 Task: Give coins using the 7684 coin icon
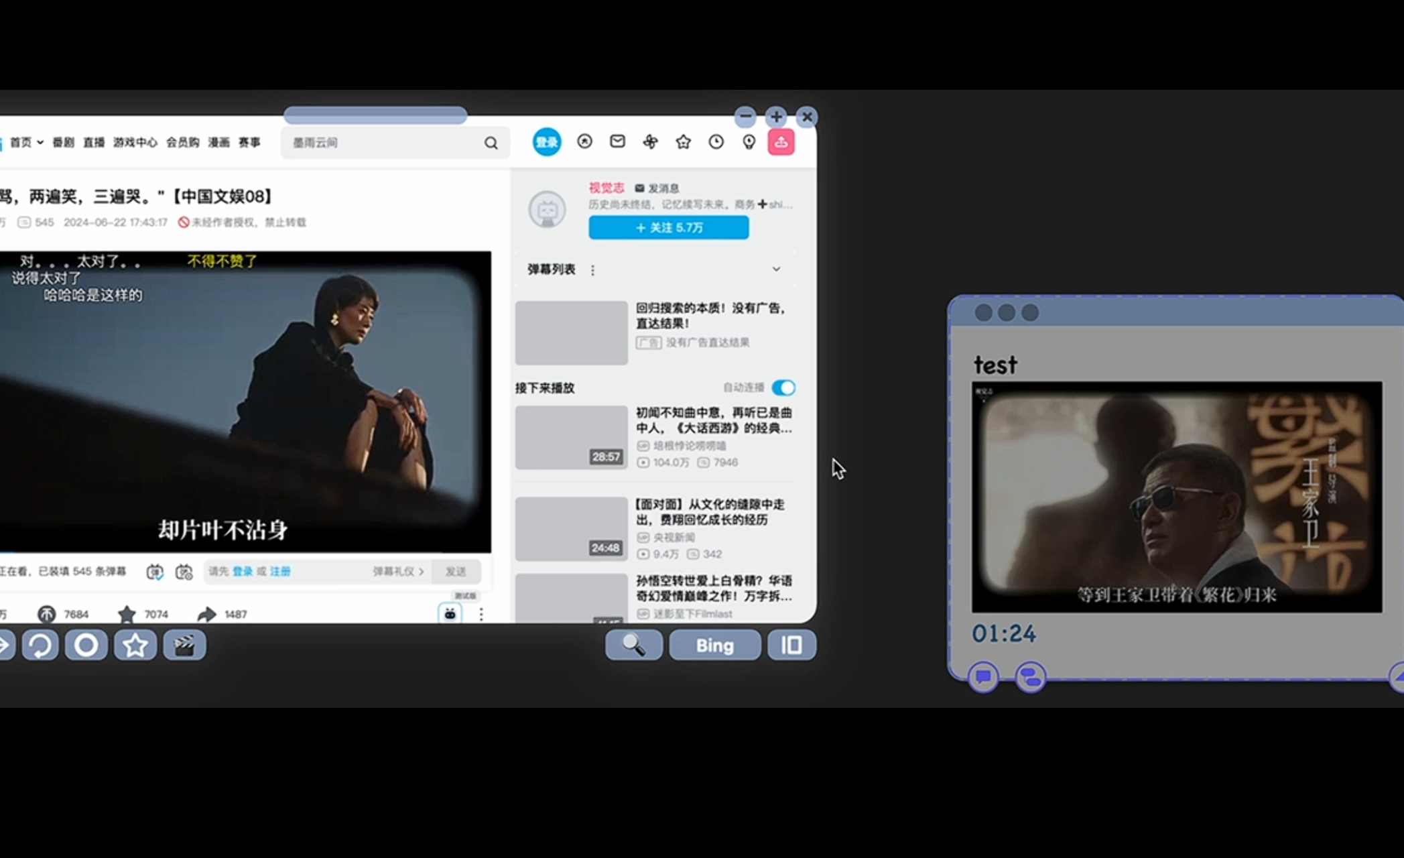click(x=46, y=614)
